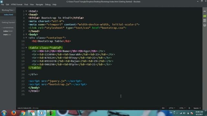This screenshot has height=116, width=207.
Task: Click the meta charset tag on line 4
Action: 46,21
